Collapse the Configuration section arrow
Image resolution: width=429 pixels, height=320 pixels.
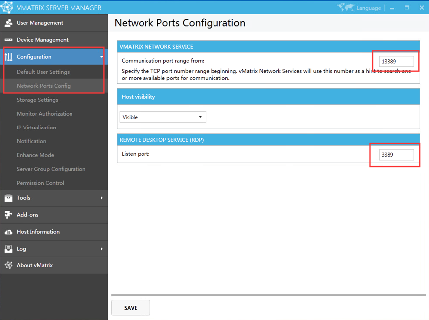pos(101,57)
